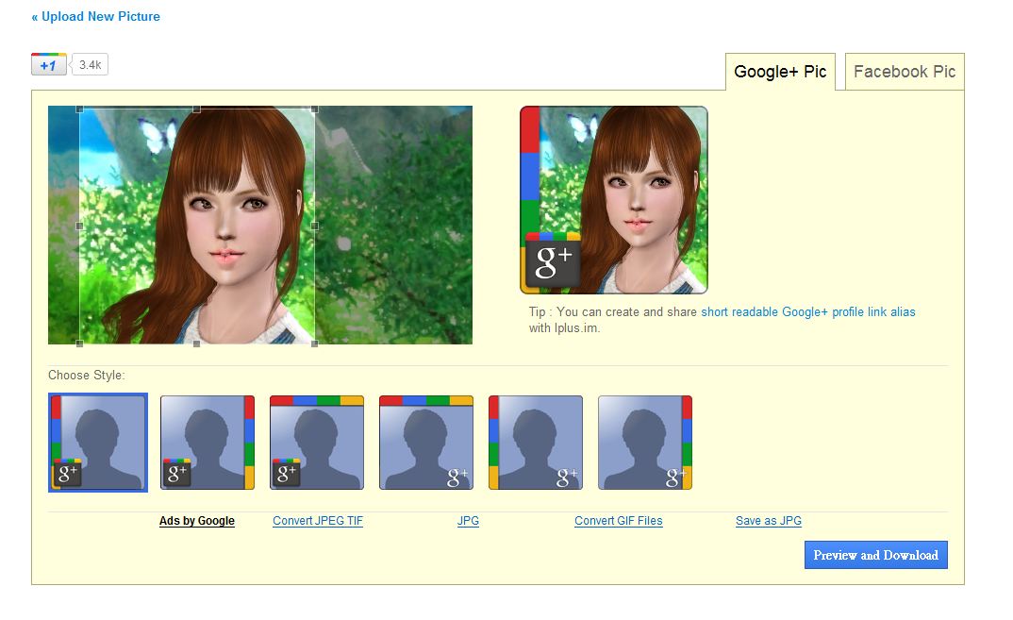Click the bottom-middle crop handle
The height and width of the screenshot is (620, 1013).
point(196,344)
